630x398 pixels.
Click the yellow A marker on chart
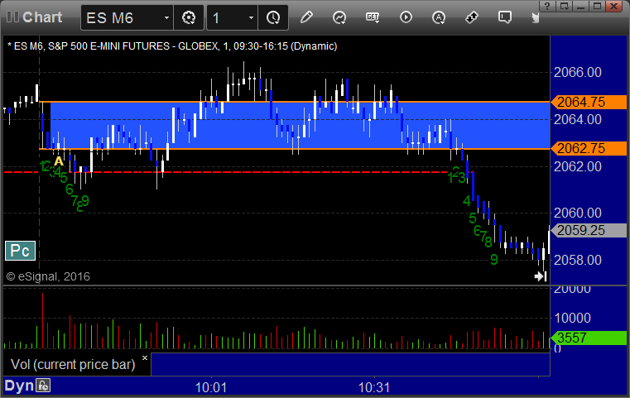coord(59,161)
